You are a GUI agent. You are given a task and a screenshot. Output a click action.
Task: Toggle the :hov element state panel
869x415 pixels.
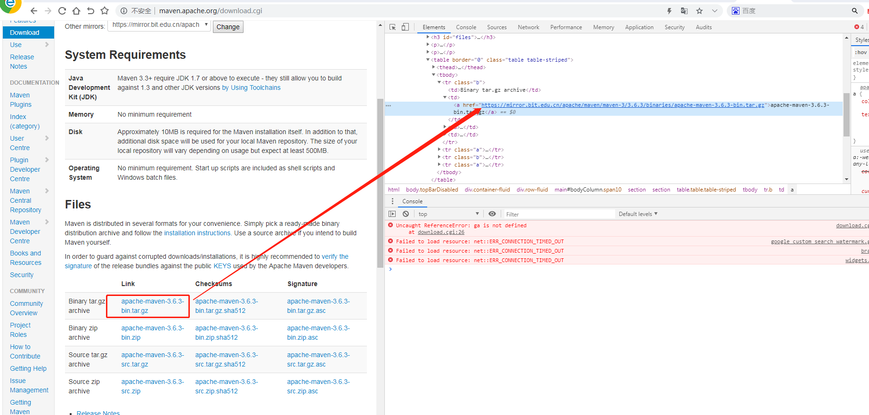(861, 52)
